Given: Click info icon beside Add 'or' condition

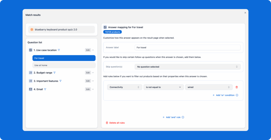Looking at the screenshot, I should pyautogui.click(x=237, y=95).
